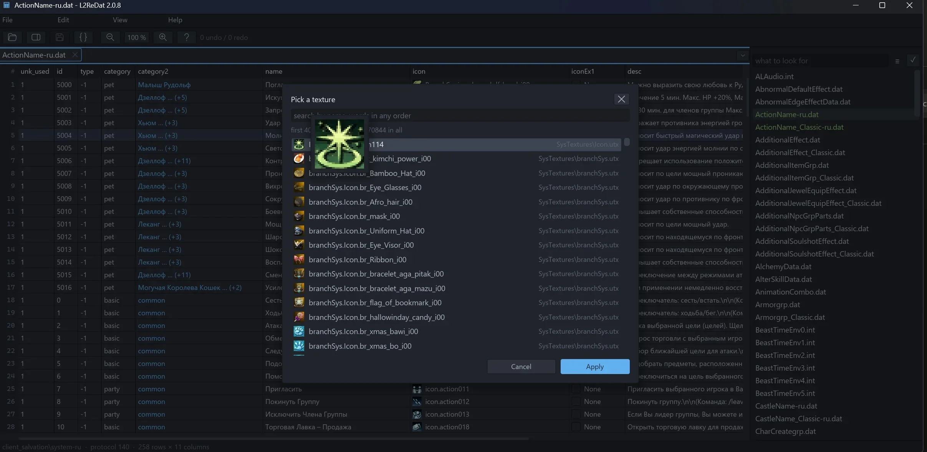Click the zoom in magnifier icon
This screenshot has width=927, height=452.
pos(163,37)
